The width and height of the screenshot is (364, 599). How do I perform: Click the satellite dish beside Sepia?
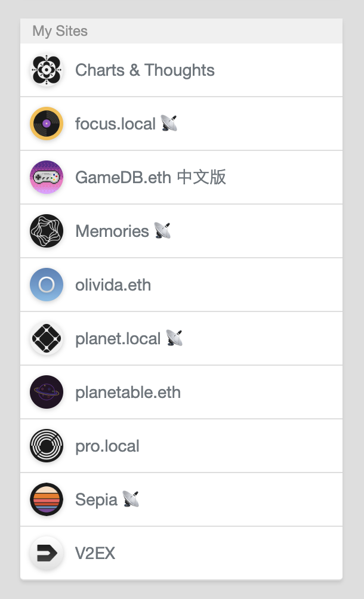tap(131, 499)
